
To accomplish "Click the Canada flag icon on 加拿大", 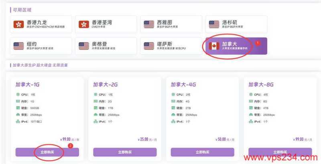I will [x=214, y=46].
